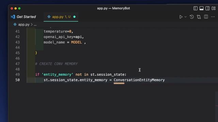The height and width of the screenshot is (122, 218).
Task: Click unsaved dot on app.py tab
Action: [74, 17]
